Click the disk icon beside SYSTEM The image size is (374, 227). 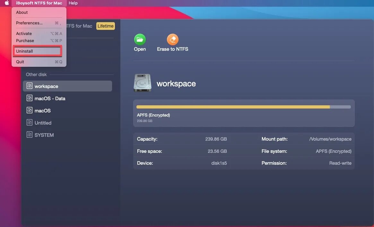point(29,135)
